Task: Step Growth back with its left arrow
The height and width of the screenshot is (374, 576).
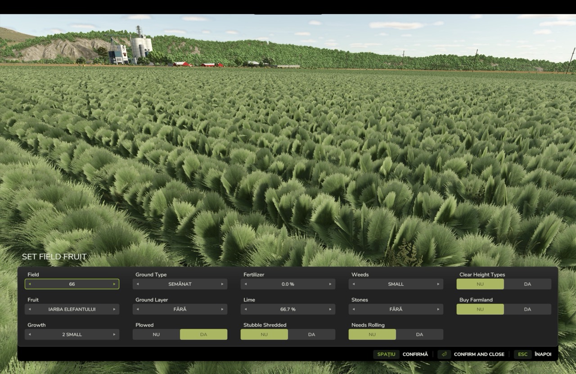Action: (30, 334)
